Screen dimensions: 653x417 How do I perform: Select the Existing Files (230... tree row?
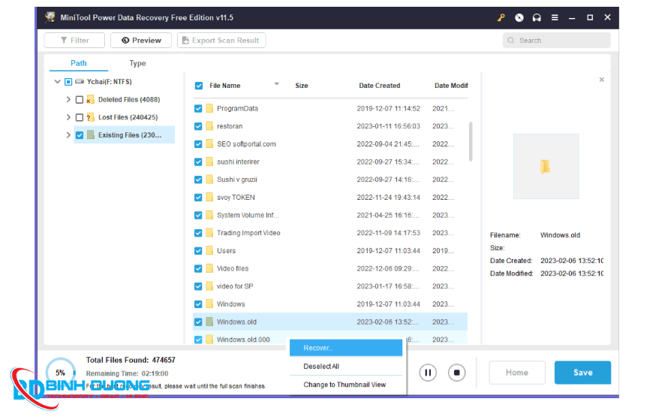point(125,135)
